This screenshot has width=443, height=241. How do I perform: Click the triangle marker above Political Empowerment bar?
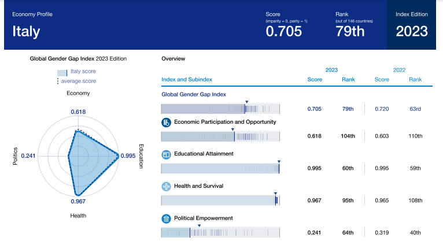tap(190, 225)
